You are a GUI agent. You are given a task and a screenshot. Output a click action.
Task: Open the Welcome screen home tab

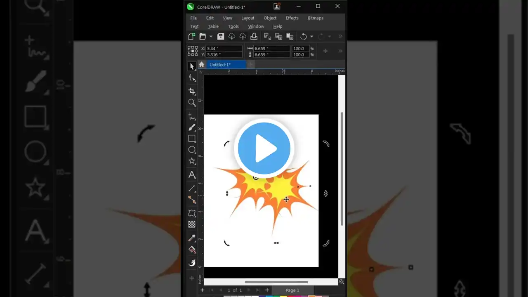[x=201, y=64]
